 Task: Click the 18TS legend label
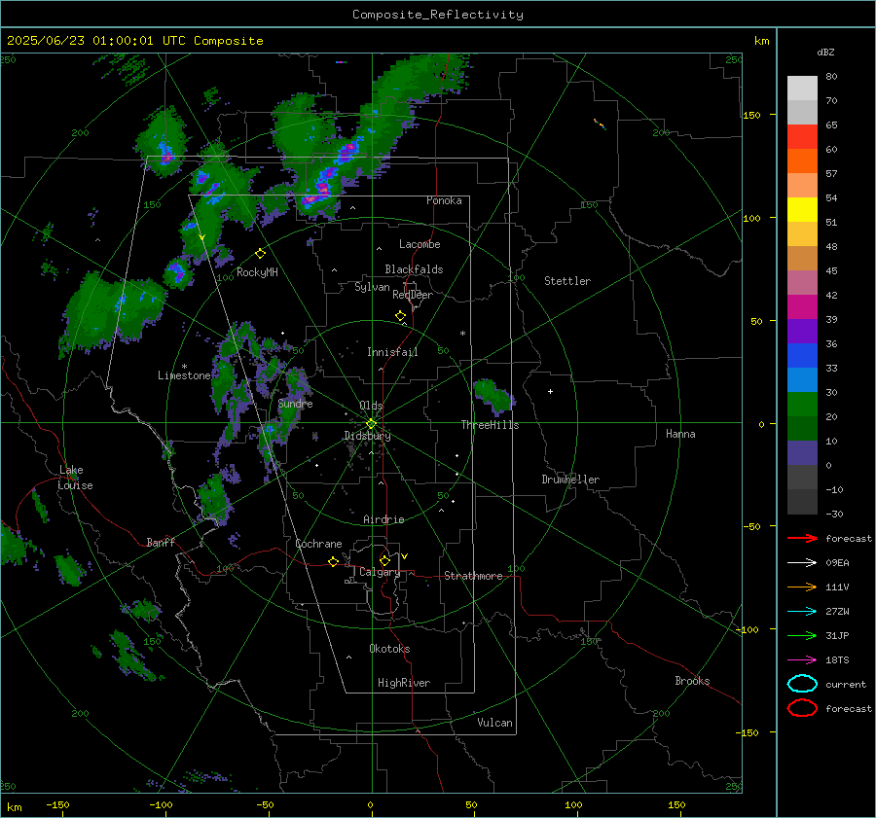click(837, 660)
